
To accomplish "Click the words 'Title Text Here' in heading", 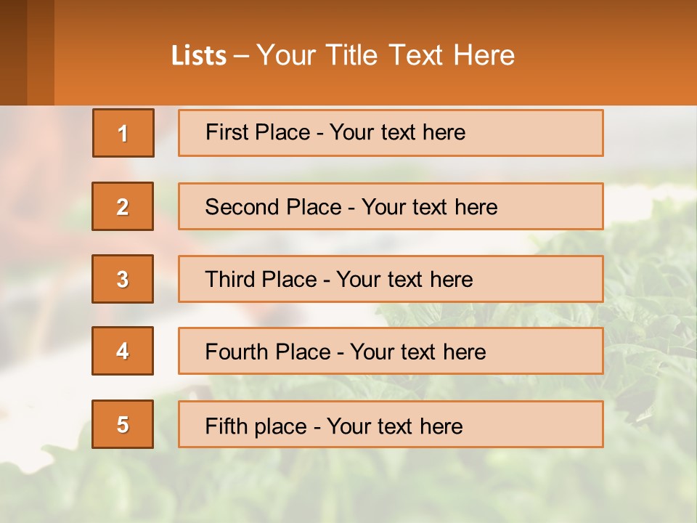I will point(420,55).
